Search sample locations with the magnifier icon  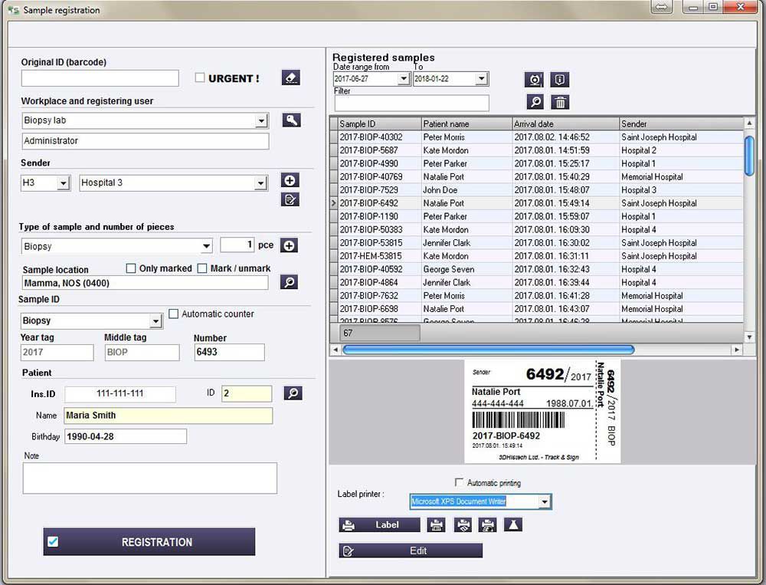[289, 282]
